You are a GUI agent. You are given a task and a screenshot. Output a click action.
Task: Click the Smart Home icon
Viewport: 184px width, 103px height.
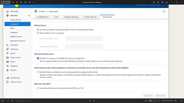(x=7, y=58)
